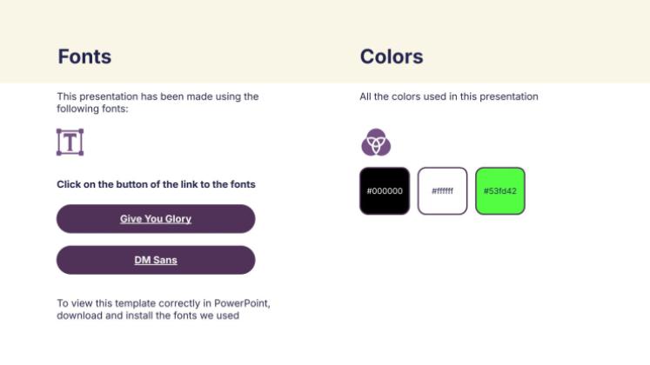Click the overlapping circles color icon
Image resolution: width=650 pixels, height=365 pixels.
point(376,142)
